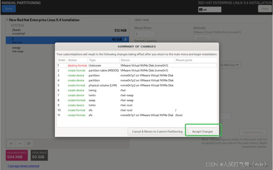Select row 11 create format xfs /boot
273x170 pixels.
[137, 115]
